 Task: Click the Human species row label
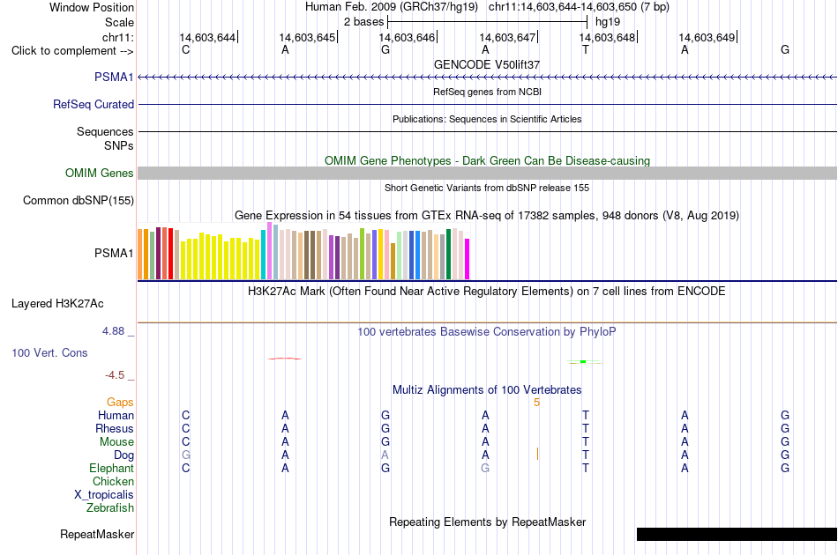tap(116, 415)
